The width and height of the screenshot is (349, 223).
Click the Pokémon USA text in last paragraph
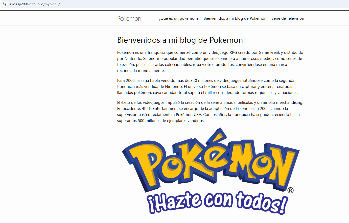click(189, 115)
